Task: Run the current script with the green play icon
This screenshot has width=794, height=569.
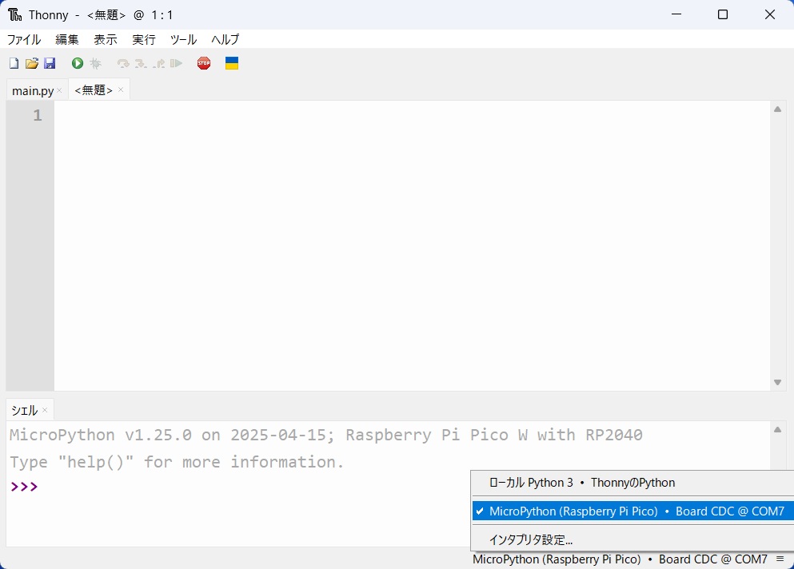Action: coord(78,63)
